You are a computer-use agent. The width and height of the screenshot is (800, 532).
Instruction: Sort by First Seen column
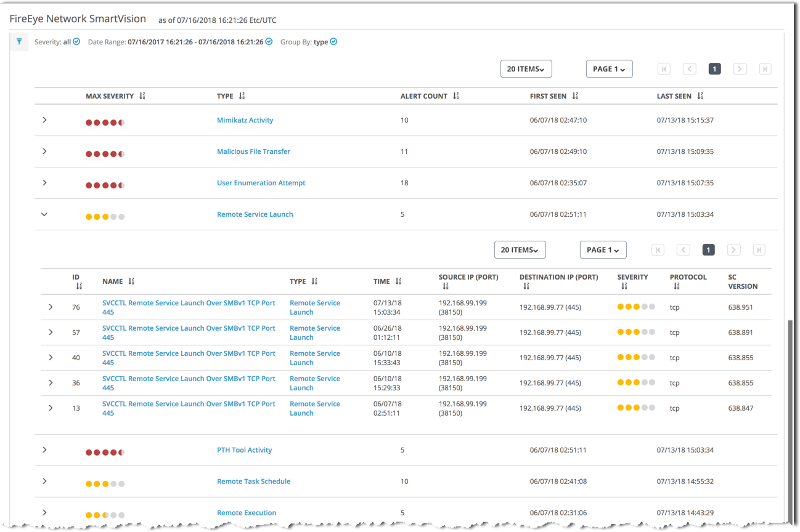click(x=575, y=96)
